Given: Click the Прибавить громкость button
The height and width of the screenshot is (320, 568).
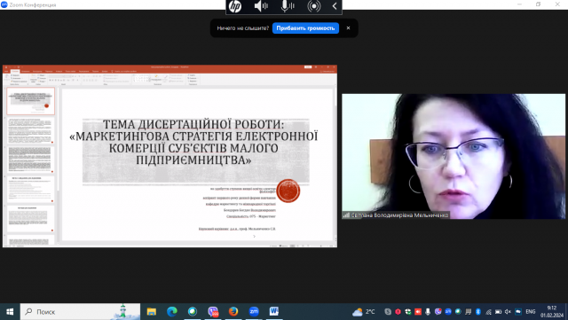Looking at the screenshot, I should (x=305, y=28).
